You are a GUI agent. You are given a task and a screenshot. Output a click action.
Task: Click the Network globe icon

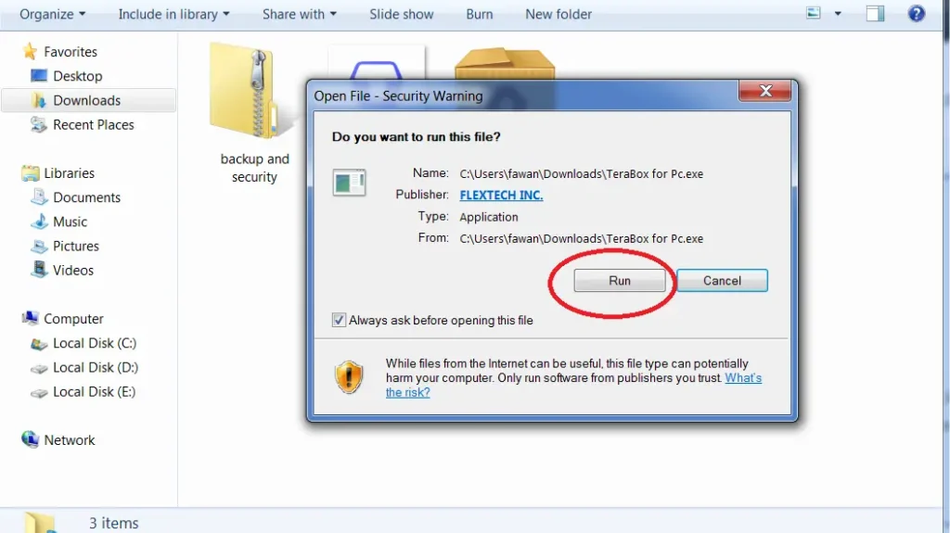tap(30, 438)
